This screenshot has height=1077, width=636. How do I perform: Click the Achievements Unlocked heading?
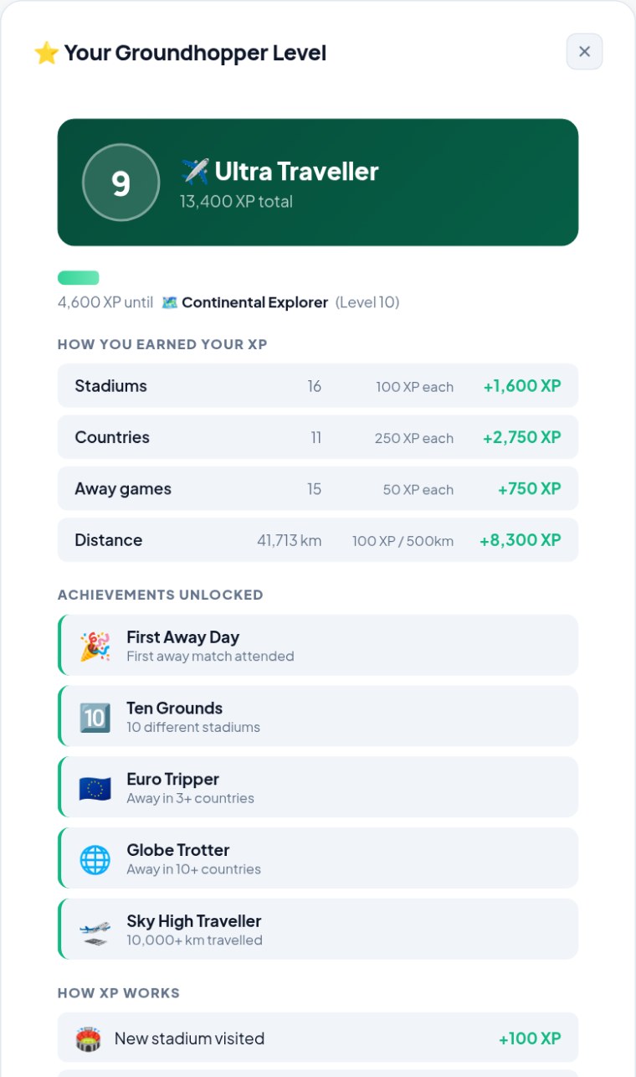pos(161,595)
